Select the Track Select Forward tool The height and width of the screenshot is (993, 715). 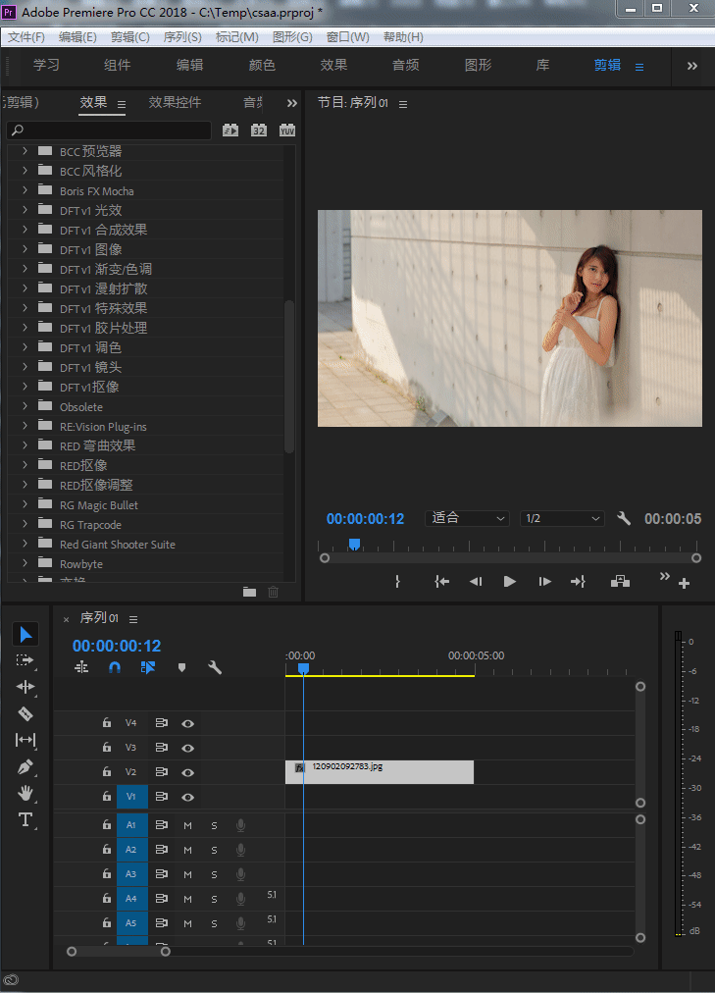[x=26, y=660]
